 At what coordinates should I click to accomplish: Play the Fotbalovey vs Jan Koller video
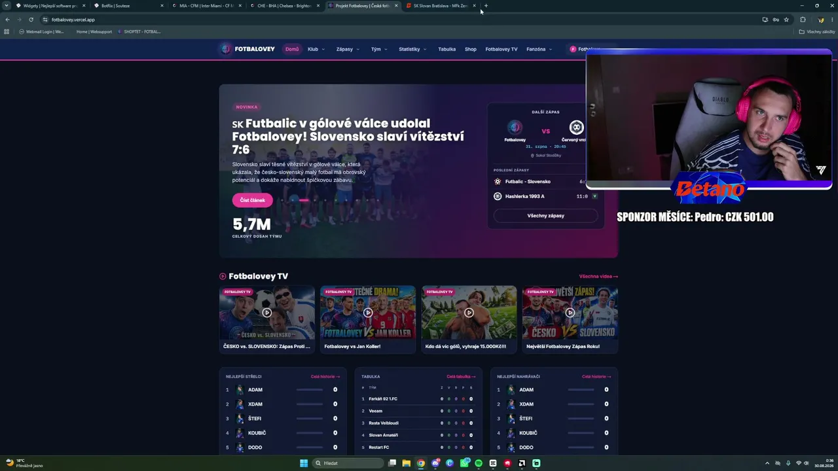368,313
